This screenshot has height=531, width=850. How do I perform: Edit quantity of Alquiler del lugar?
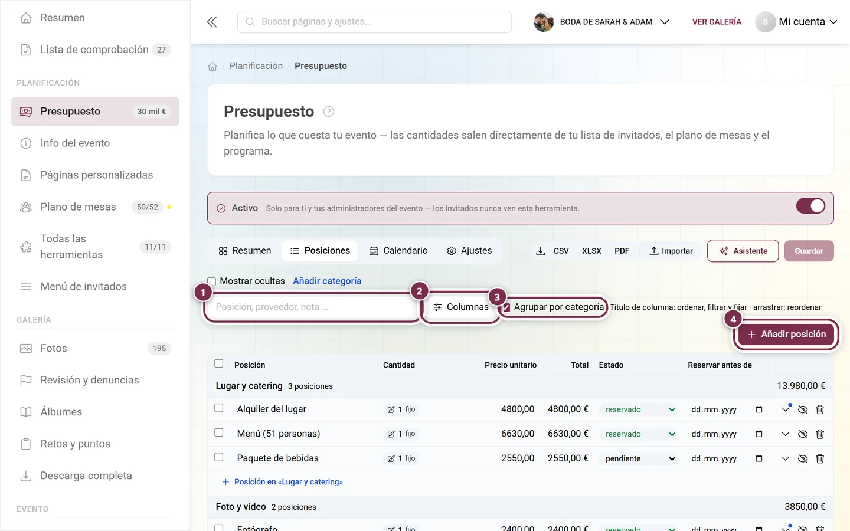coord(401,409)
